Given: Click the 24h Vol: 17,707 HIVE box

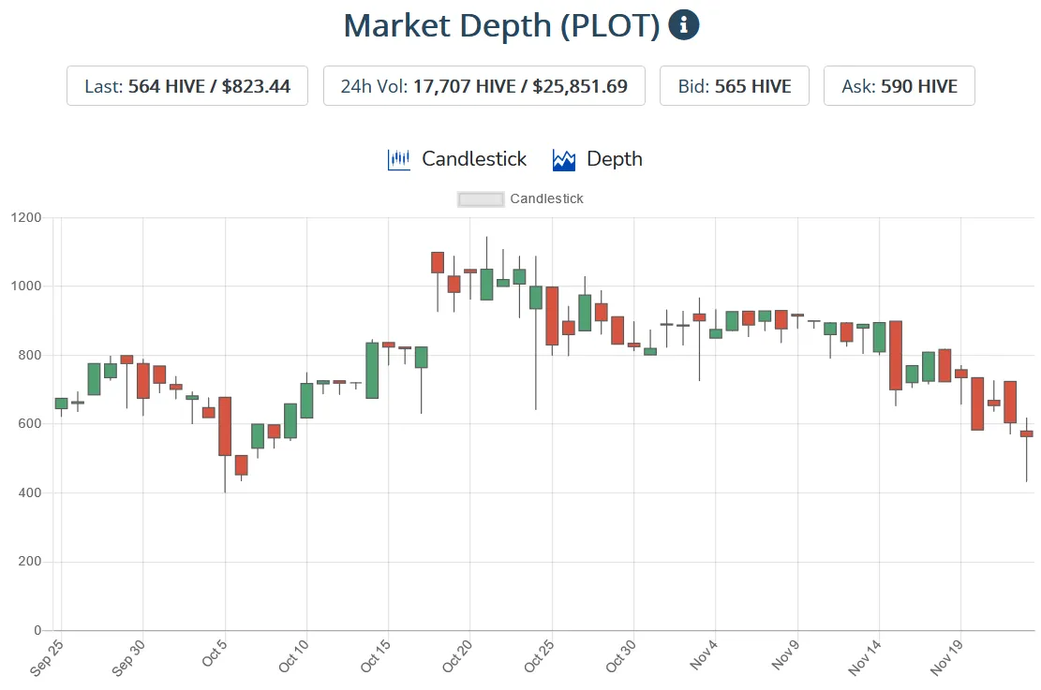Looking at the screenshot, I should tap(484, 85).
